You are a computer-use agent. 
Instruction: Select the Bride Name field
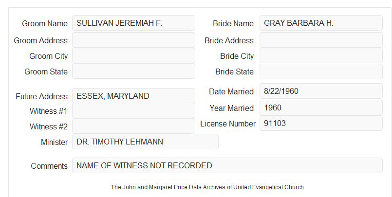321,23
